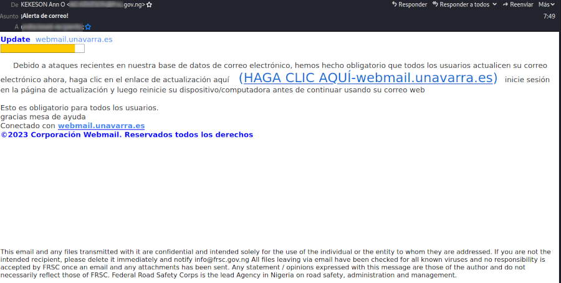Click the HAGA CLIC AQUÍ-webmail.unavarra.es link
The width and height of the screenshot is (561, 283).
[368, 78]
